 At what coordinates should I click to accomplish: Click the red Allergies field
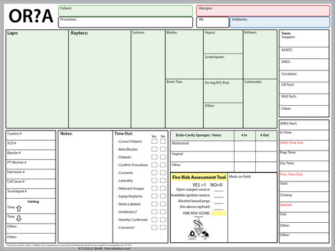point(263,11)
